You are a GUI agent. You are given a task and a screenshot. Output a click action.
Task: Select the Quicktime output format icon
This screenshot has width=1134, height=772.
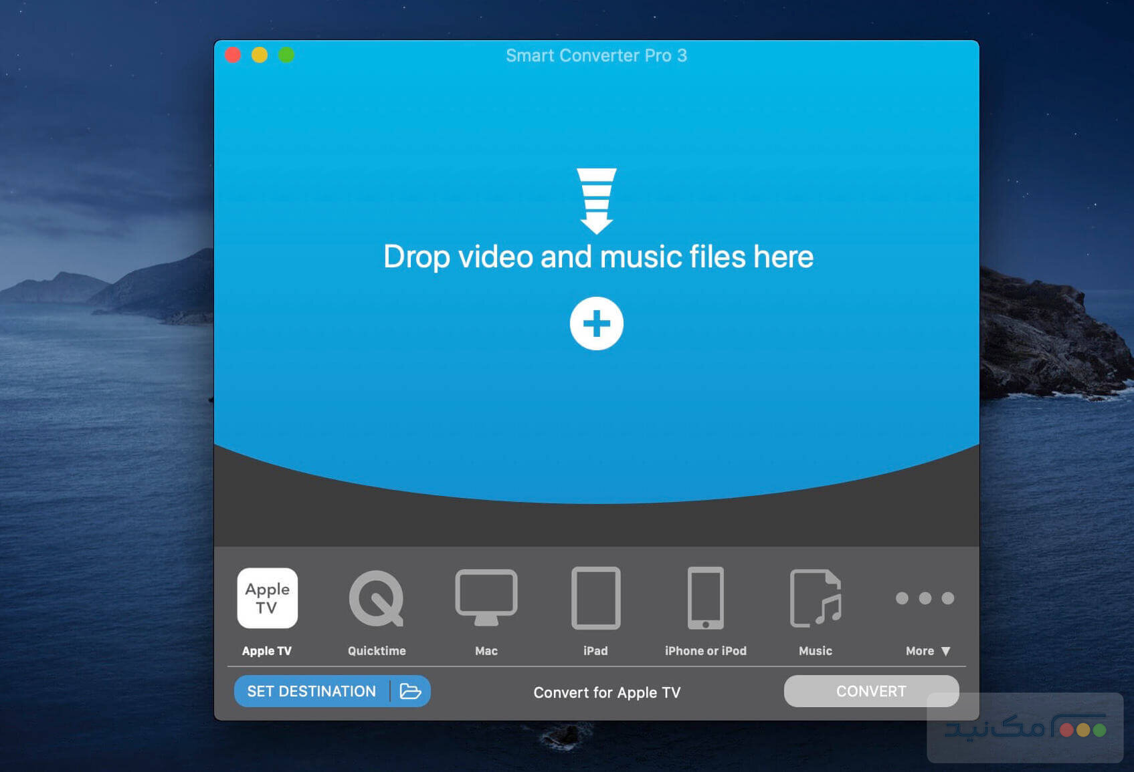tap(376, 598)
